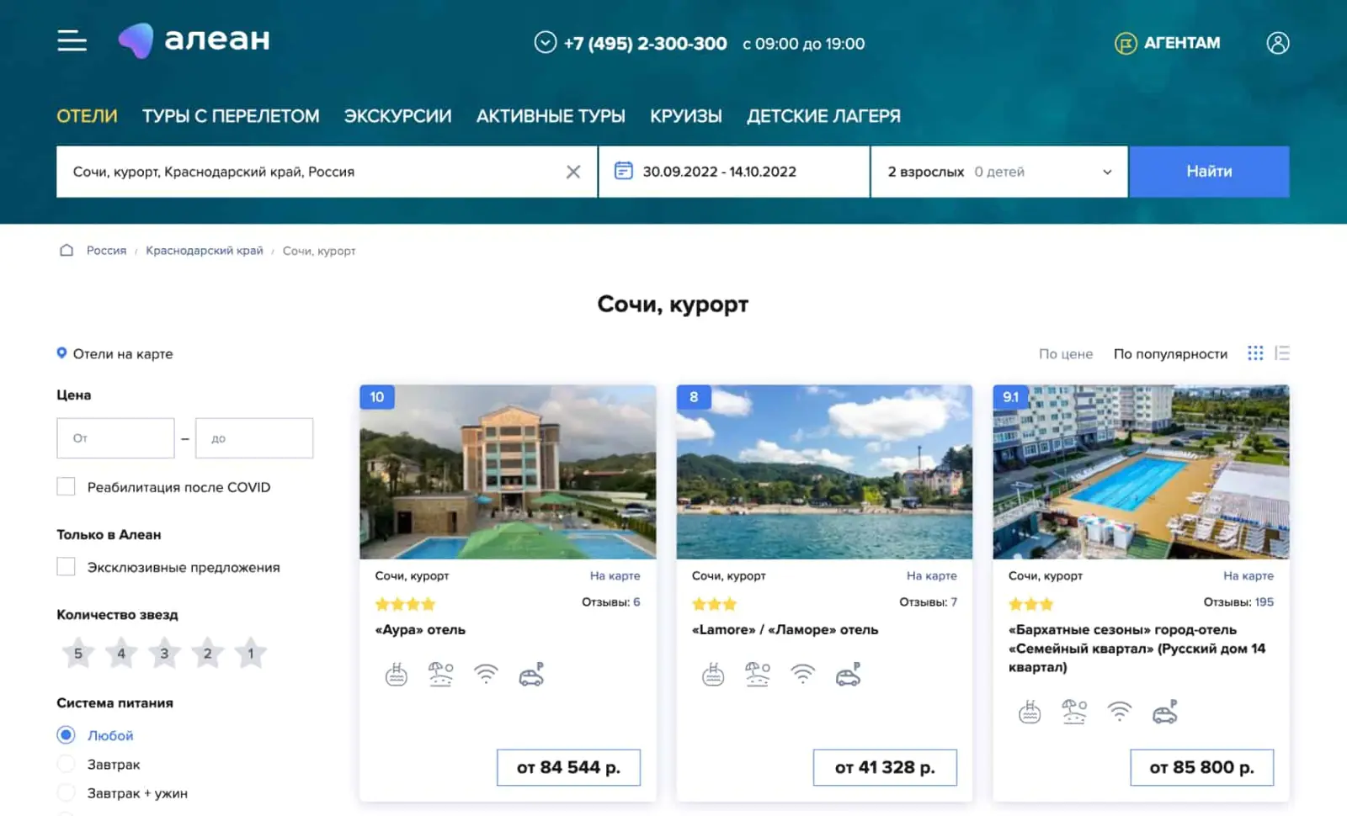Screen dimensions: 1347x816
Task: Click Wi-Fi icon on Аура hotel
Action: point(486,674)
